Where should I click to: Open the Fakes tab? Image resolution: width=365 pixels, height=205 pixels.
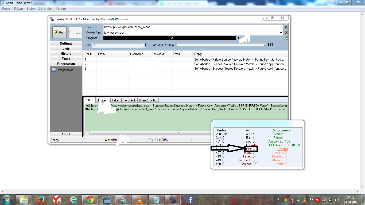coord(116,100)
